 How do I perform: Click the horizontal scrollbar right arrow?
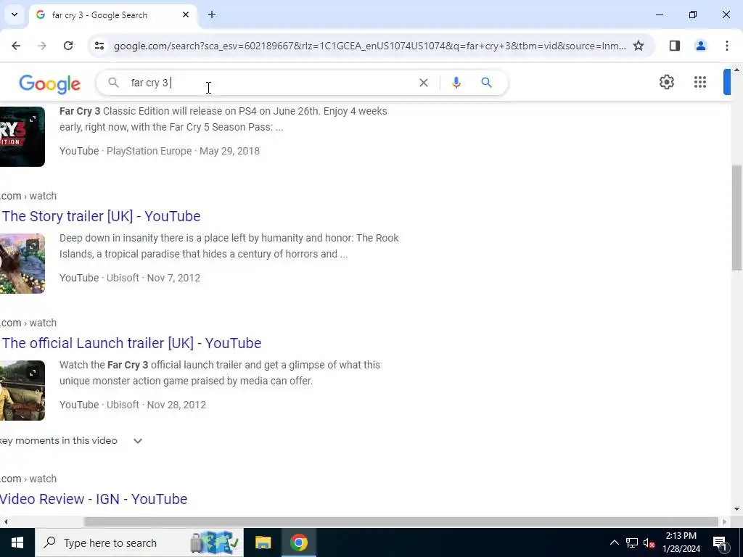point(725,522)
